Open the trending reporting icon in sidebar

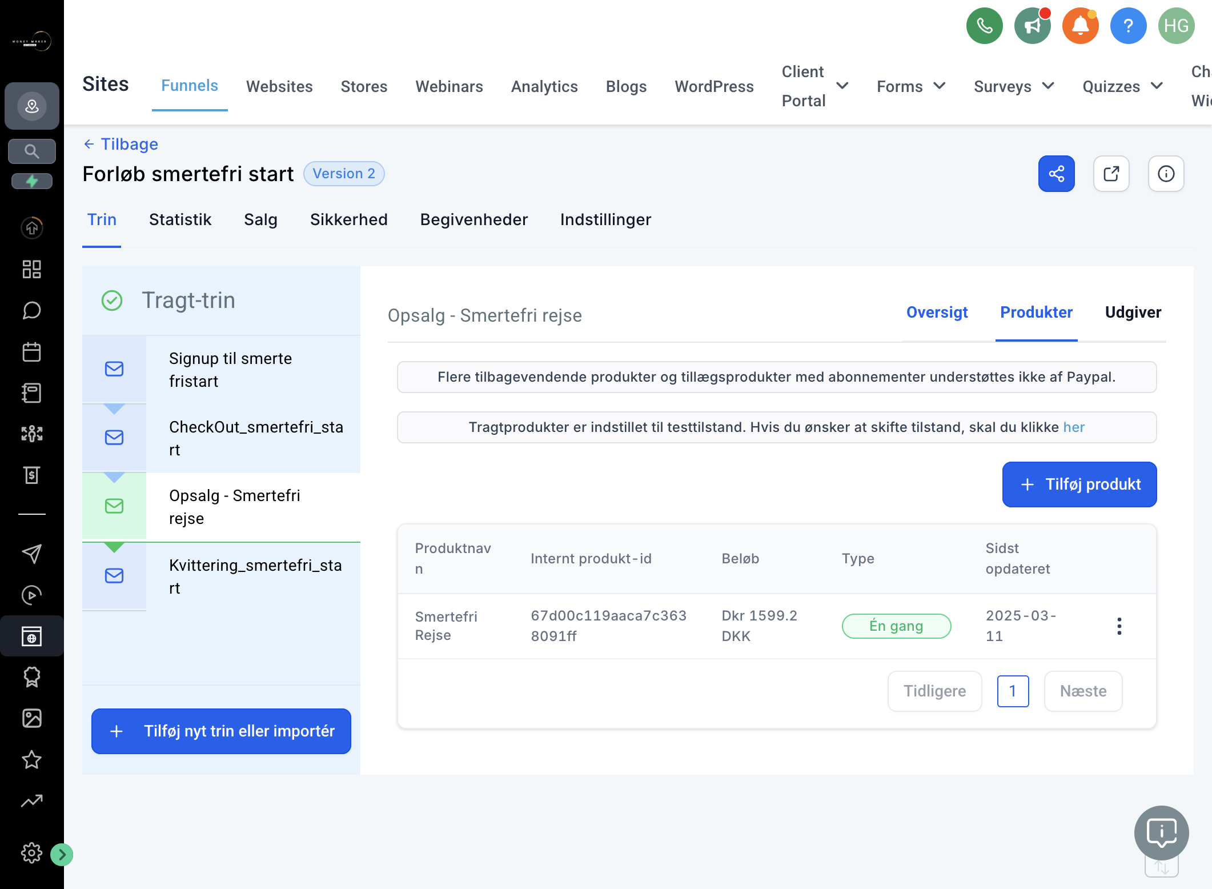point(32,800)
